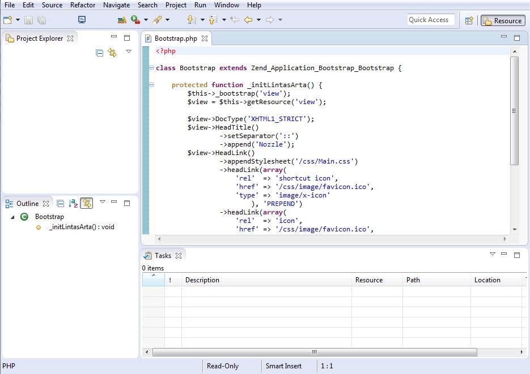
Task: Click the Run external tools icon
Action: tap(135, 20)
